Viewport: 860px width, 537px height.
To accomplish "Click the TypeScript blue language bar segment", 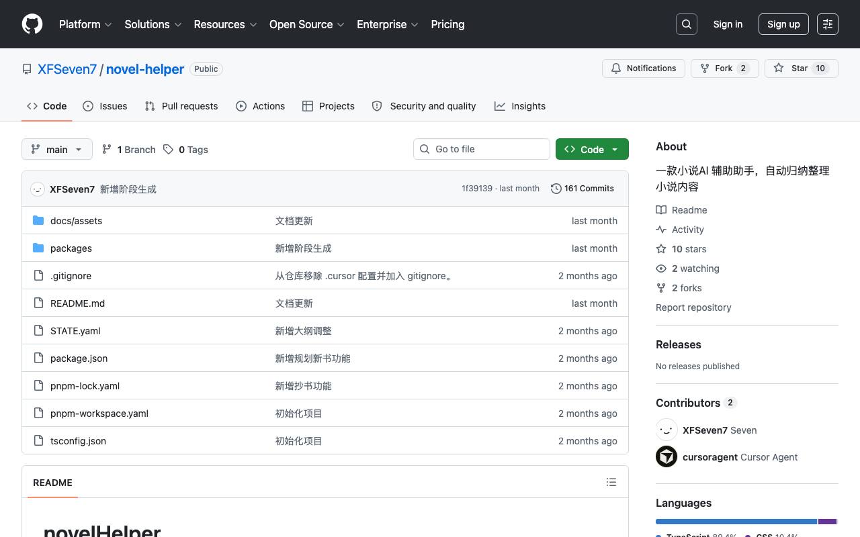I will (x=736, y=522).
